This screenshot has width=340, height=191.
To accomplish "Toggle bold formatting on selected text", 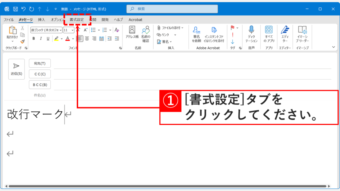I will 34,39.
